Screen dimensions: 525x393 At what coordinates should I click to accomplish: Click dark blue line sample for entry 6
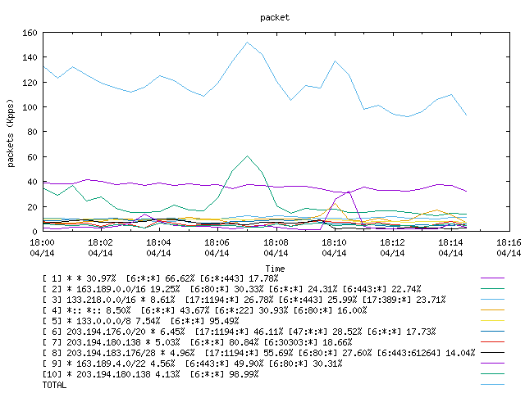point(492,331)
